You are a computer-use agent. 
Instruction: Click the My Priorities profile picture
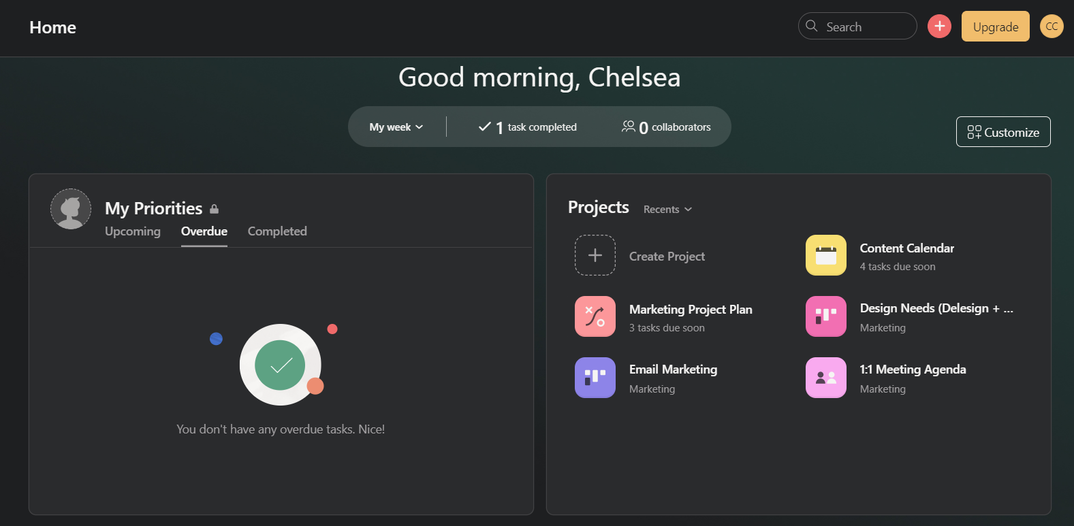click(x=71, y=209)
